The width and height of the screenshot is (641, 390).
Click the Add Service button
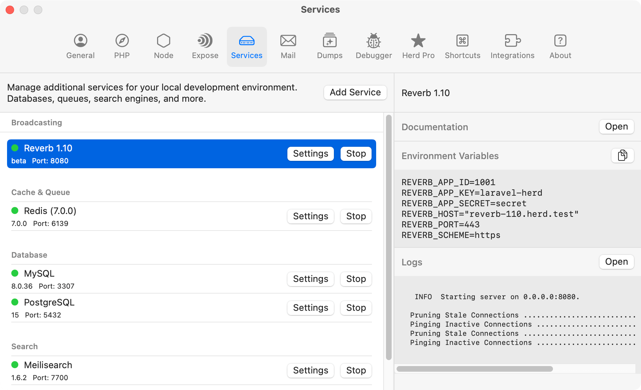pos(355,92)
